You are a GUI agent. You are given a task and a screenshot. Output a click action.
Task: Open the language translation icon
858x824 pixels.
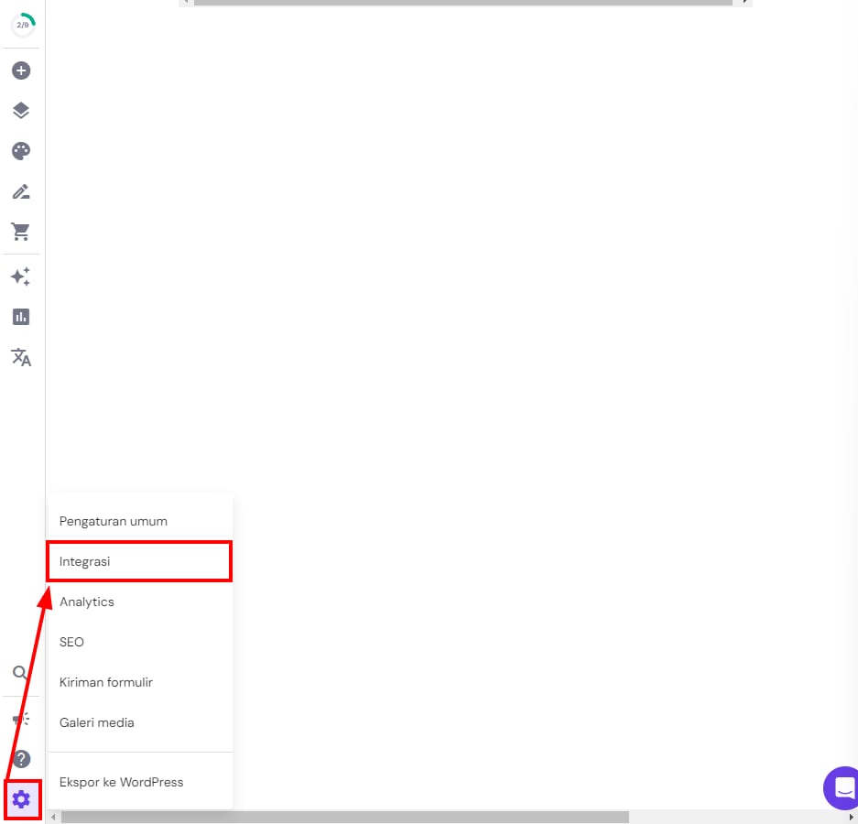[21, 357]
